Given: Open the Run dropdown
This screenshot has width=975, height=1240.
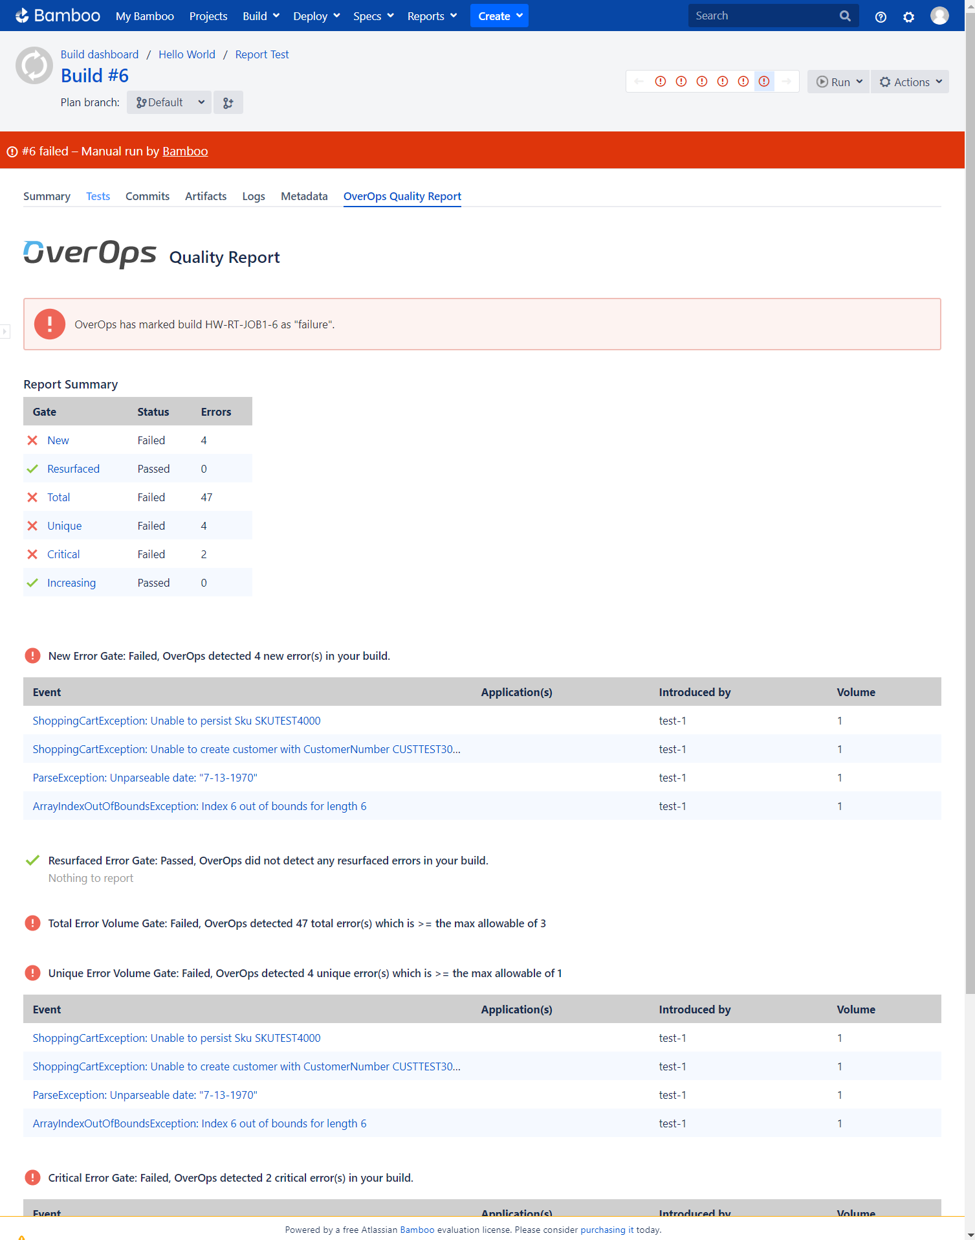Looking at the screenshot, I should (x=838, y=82).
